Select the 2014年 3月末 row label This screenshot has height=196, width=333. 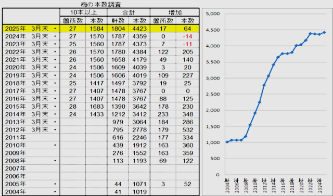click(31, 114)
